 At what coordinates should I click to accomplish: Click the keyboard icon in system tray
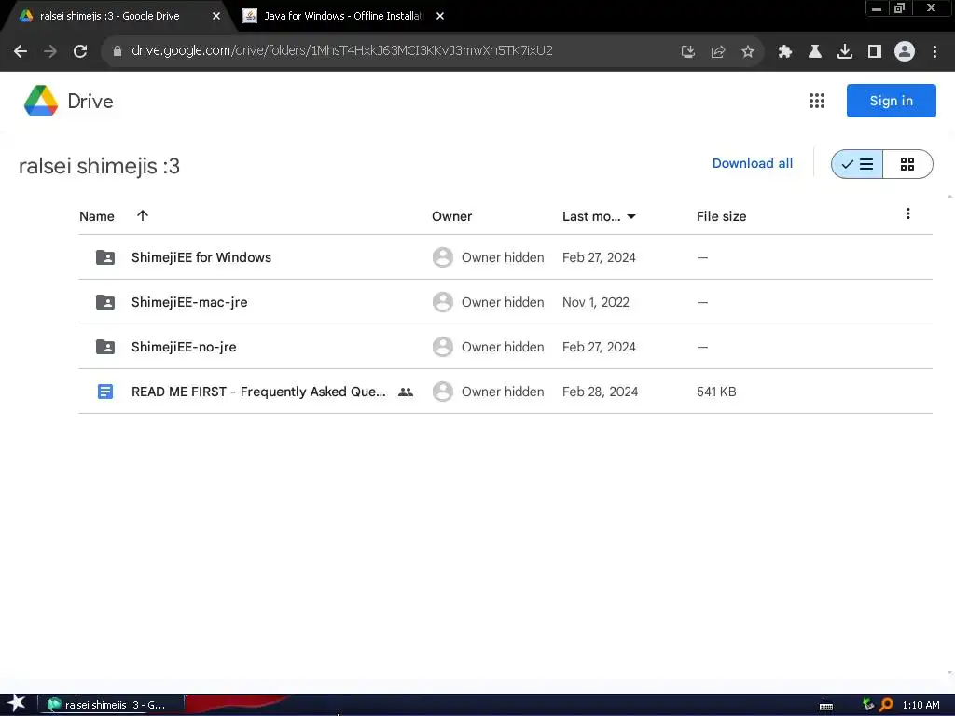coord(826,707)
